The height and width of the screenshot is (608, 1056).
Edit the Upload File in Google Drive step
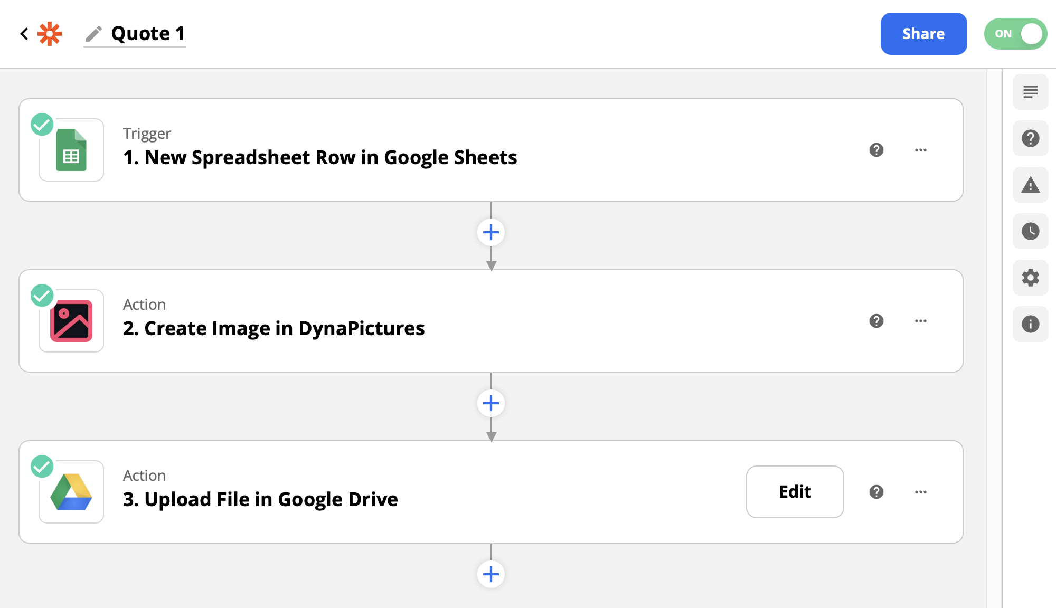(x=795, y=491)
